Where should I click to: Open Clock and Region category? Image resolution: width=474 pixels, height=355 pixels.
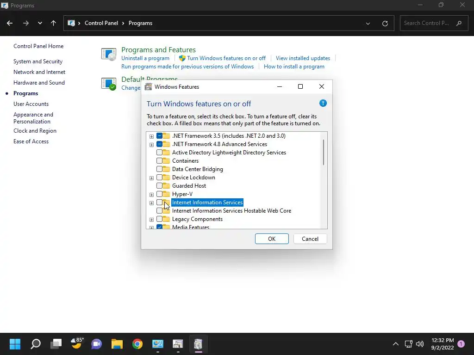pyautogui.click(x=35, y=131)
